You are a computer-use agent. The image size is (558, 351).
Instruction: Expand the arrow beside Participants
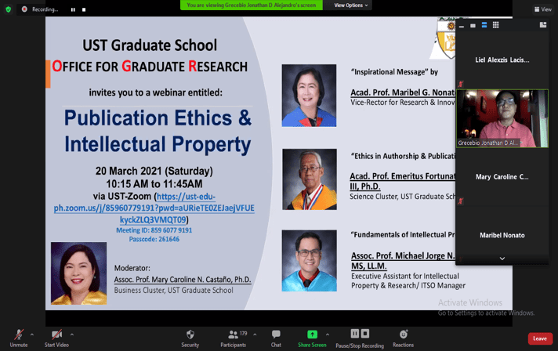click(255, 335)
